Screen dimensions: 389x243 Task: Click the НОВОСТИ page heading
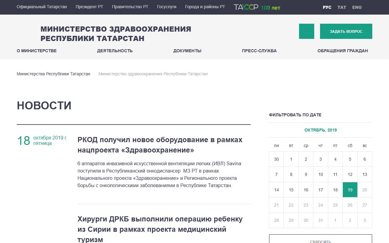point(44,105)
